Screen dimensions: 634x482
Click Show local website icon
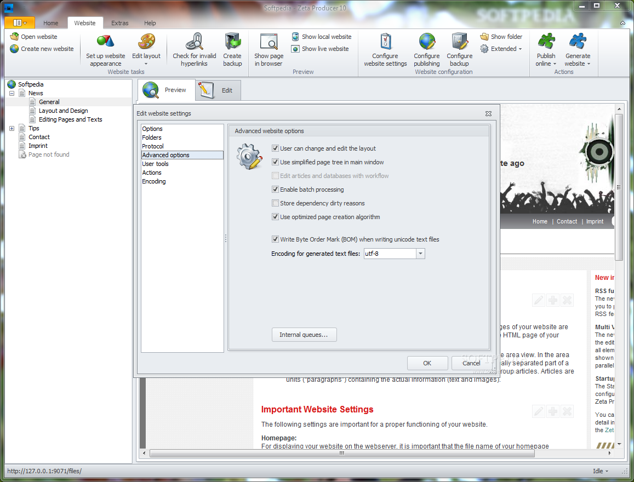tap(295, 37)
